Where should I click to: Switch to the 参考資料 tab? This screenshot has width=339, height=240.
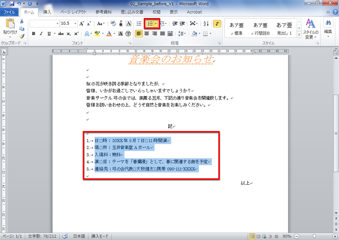pyautogui.click(x=104, y=12)
